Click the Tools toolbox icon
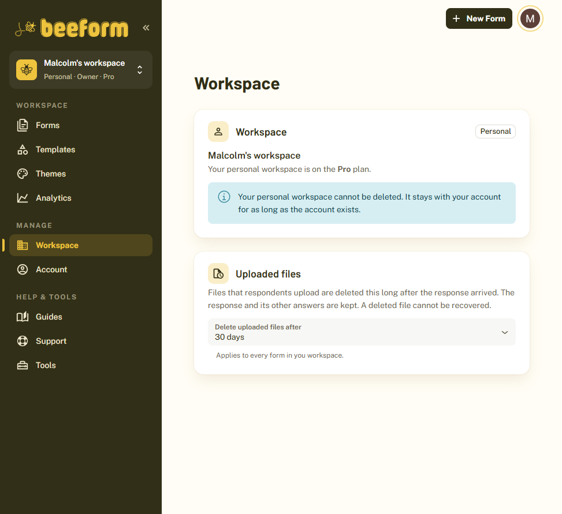562x514 pixels. click(23, 366)
